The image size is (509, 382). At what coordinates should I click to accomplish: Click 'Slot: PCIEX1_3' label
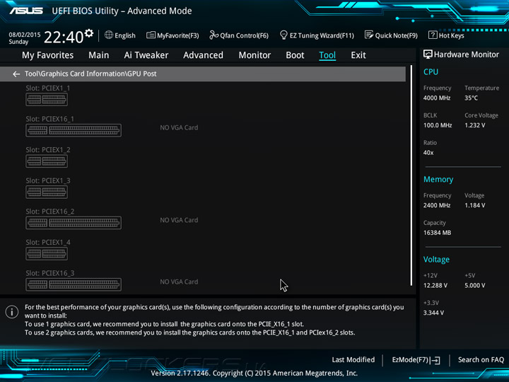tap(48, 180)
